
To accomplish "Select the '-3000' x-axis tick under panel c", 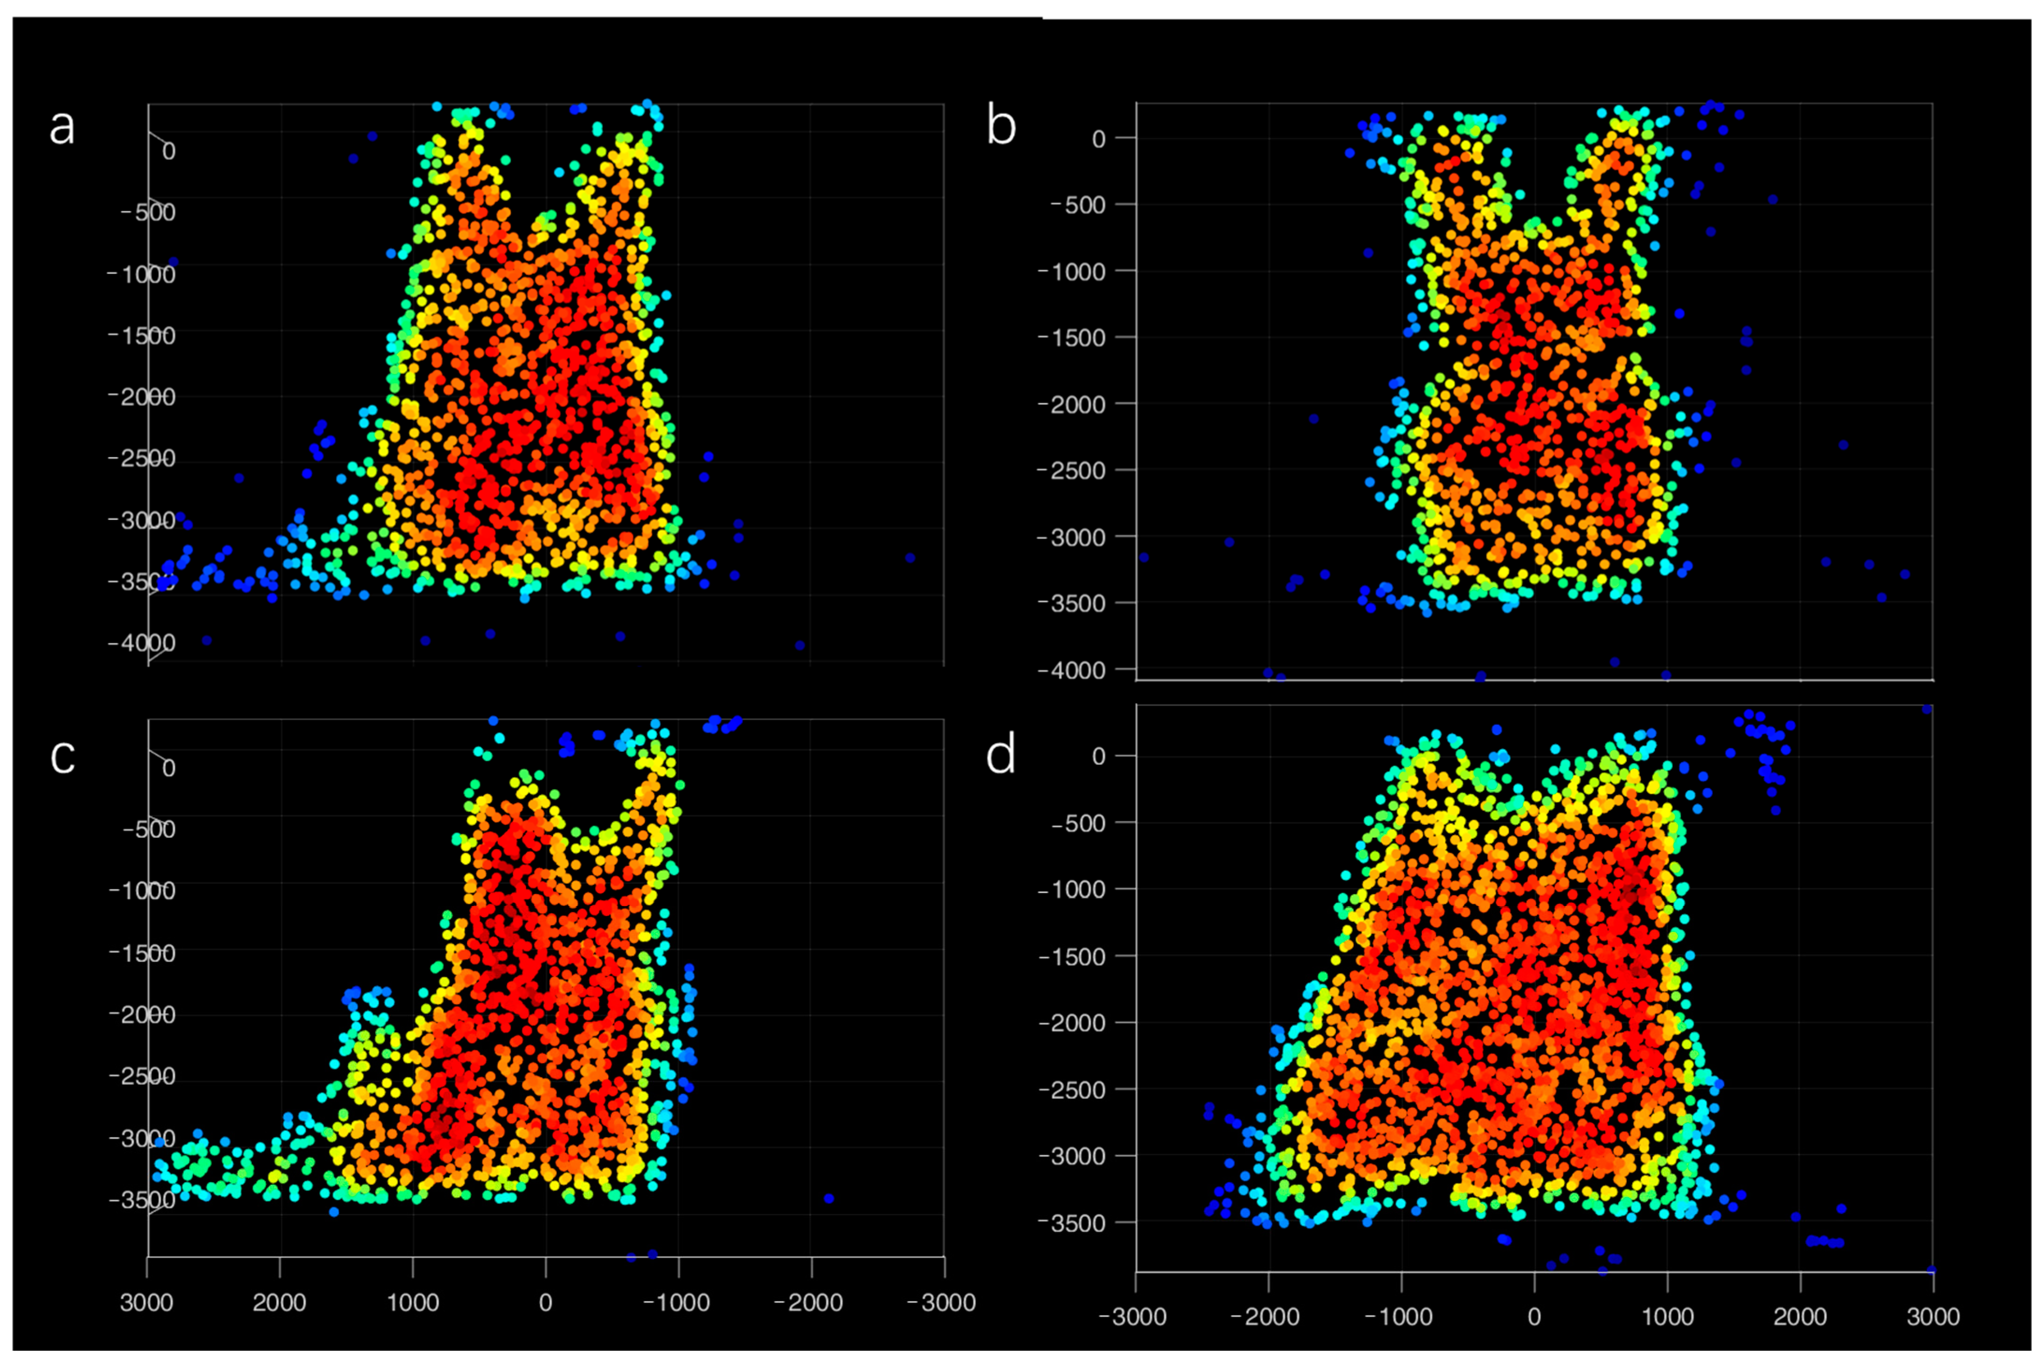I will pyautogui.click(x=942, y=1303).
